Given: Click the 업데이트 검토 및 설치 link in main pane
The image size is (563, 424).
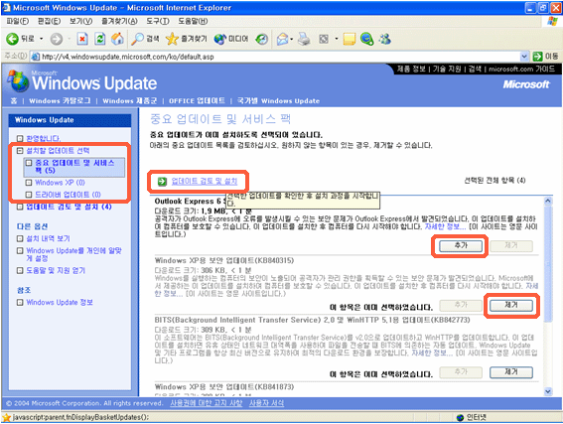Looking at the screenshot, I should [x=204, y=181].
